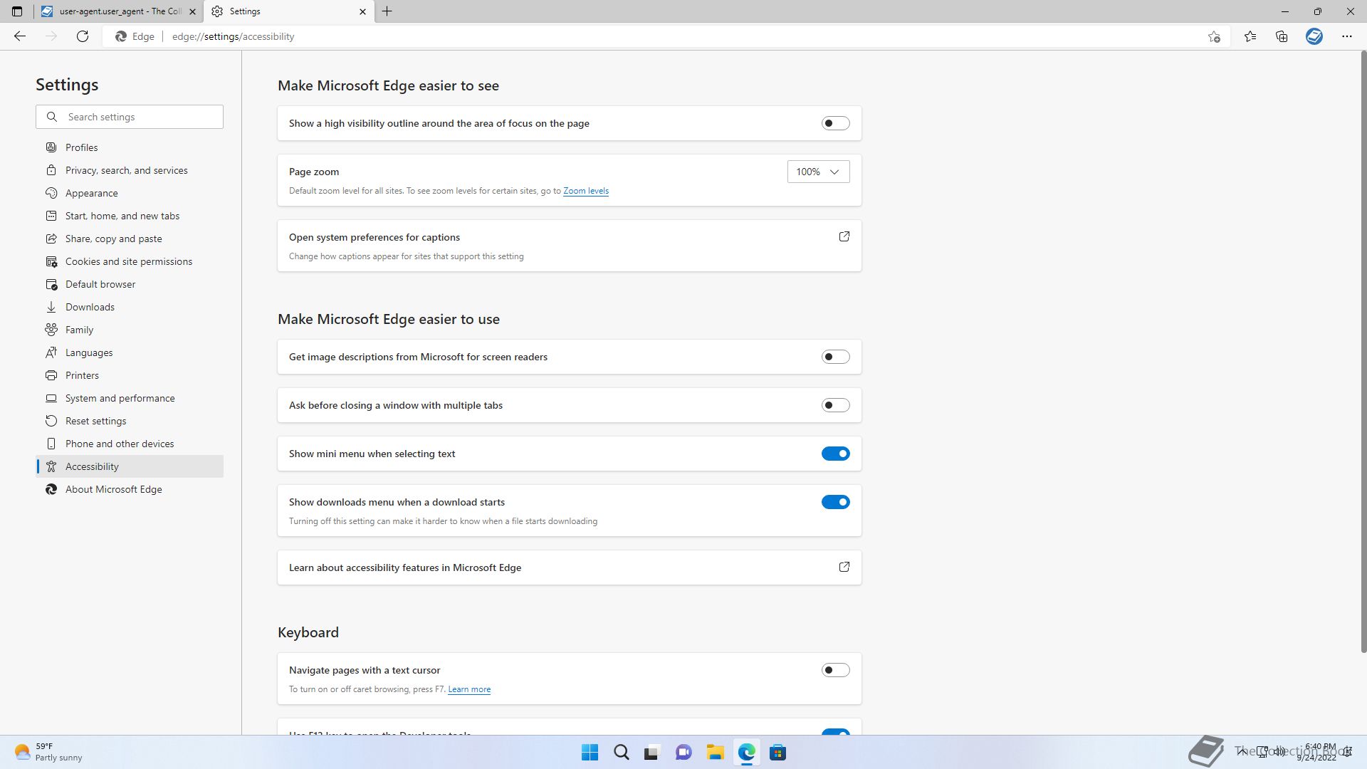This screenshot has height=769, width=1367.
Task: Follow the Zoom levels link
Action: tap(585, 191)
